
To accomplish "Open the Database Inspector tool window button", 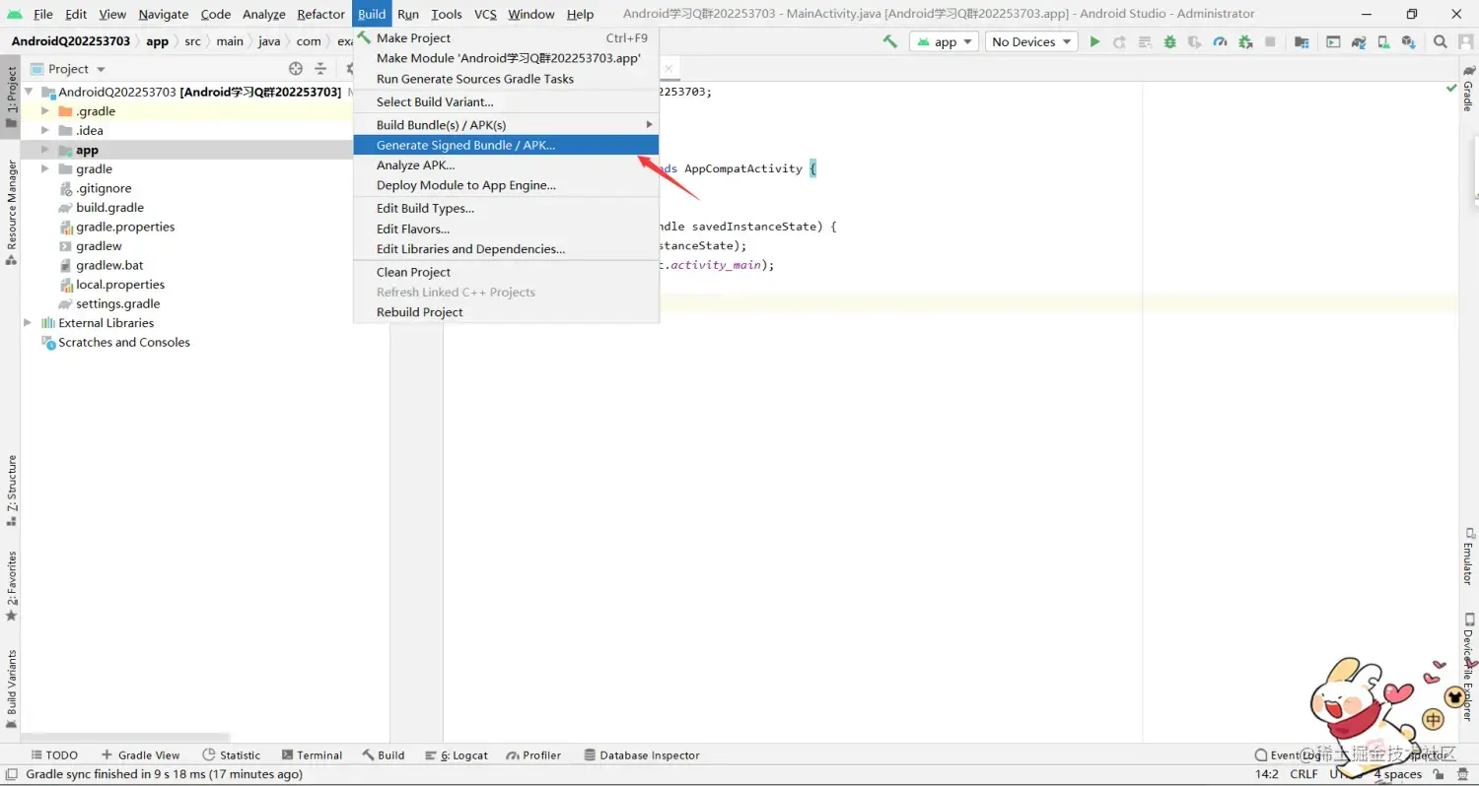I will pos(642,755).
